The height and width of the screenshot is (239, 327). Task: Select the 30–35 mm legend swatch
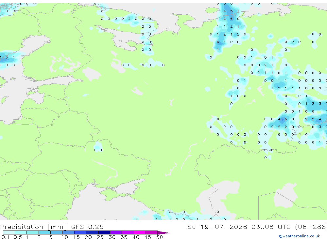(x=116, y=232)
